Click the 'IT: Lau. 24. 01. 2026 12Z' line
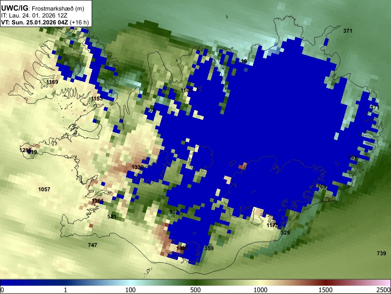Viewport: 391px width, 294px height. click(34, 16)
